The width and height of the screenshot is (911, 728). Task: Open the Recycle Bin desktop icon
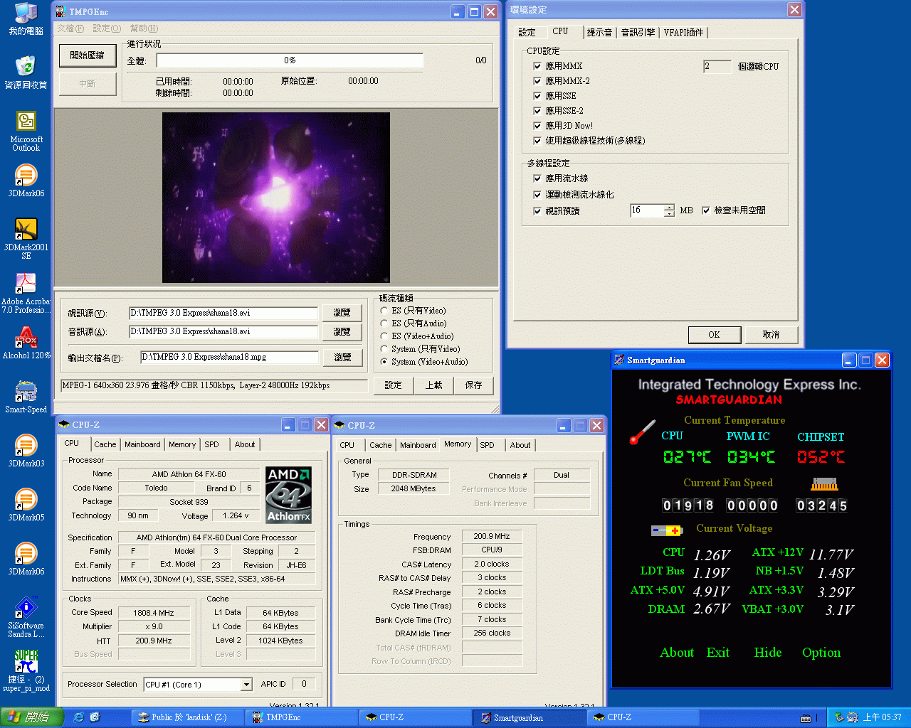pos(26,72)
